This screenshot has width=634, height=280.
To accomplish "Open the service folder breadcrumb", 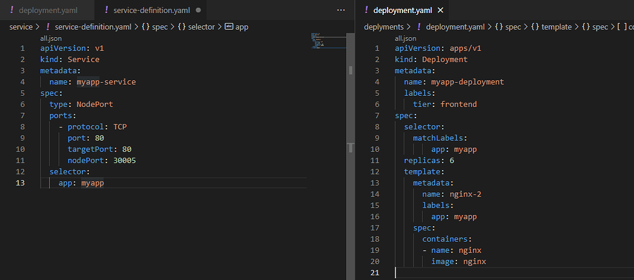I will (21, 27).
